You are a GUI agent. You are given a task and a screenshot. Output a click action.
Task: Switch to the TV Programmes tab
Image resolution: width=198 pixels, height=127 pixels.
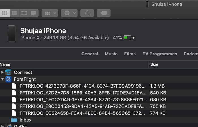pos(160,54)
